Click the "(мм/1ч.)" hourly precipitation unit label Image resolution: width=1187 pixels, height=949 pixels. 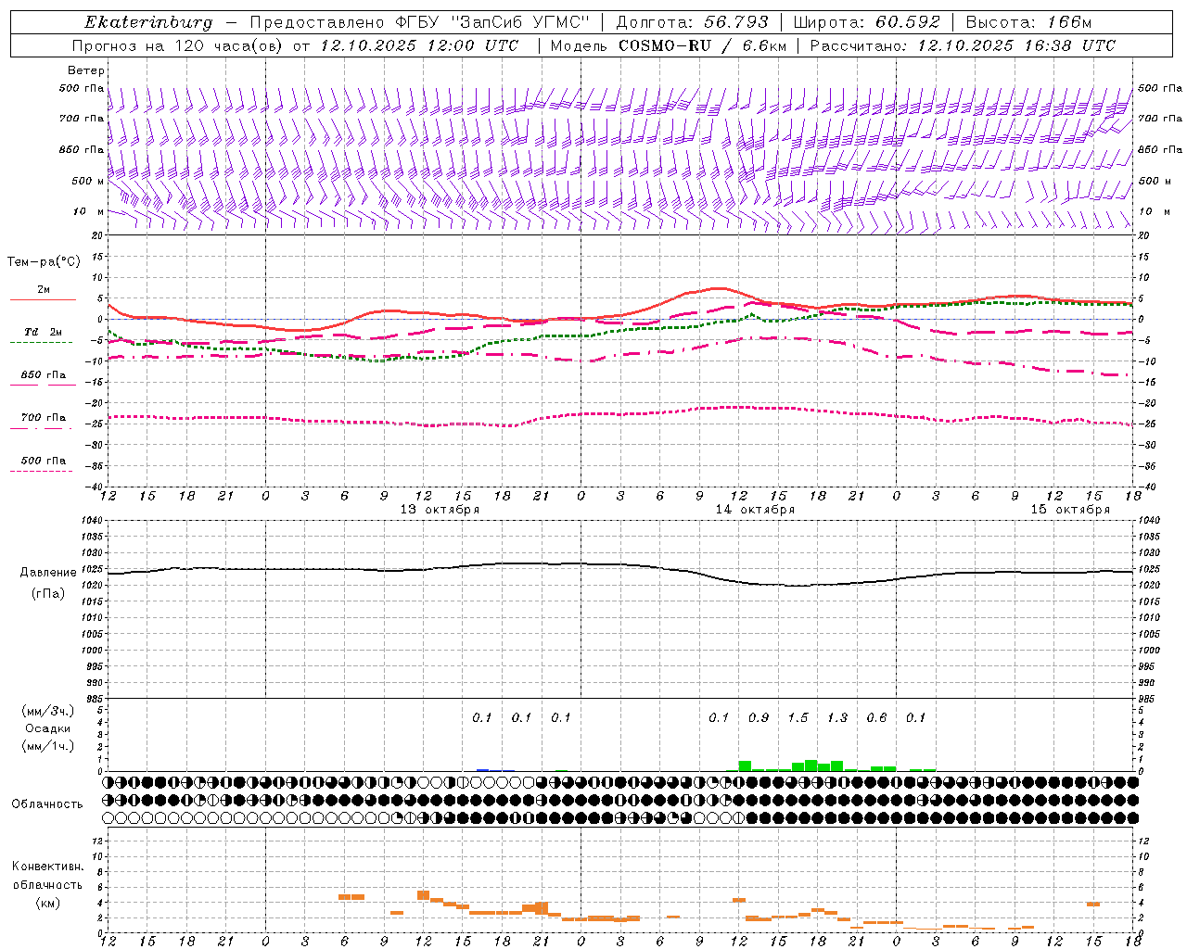pyautogui.click(x=48, y=746)
